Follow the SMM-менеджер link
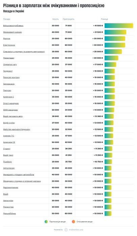This screenshot has height=236, width=137. coord(10,110)
